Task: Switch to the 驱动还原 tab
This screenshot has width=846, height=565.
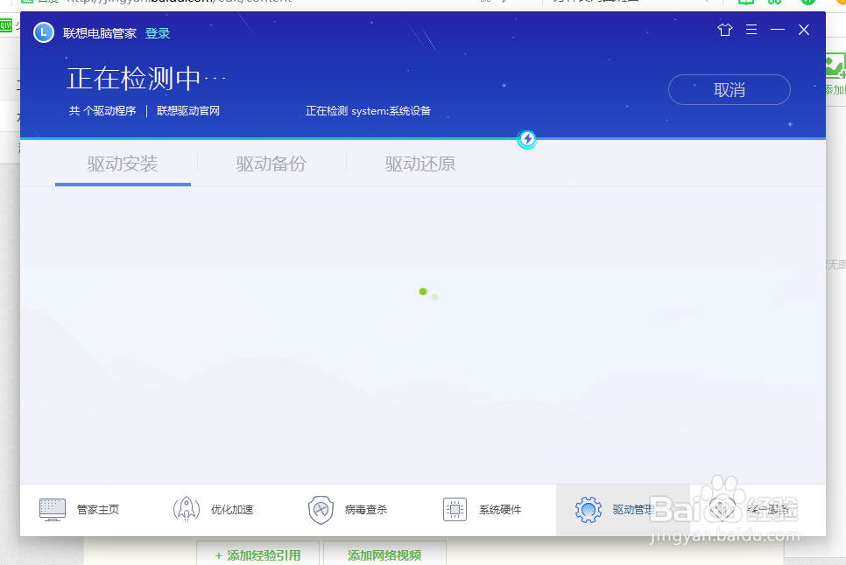Action: [419, 164]
